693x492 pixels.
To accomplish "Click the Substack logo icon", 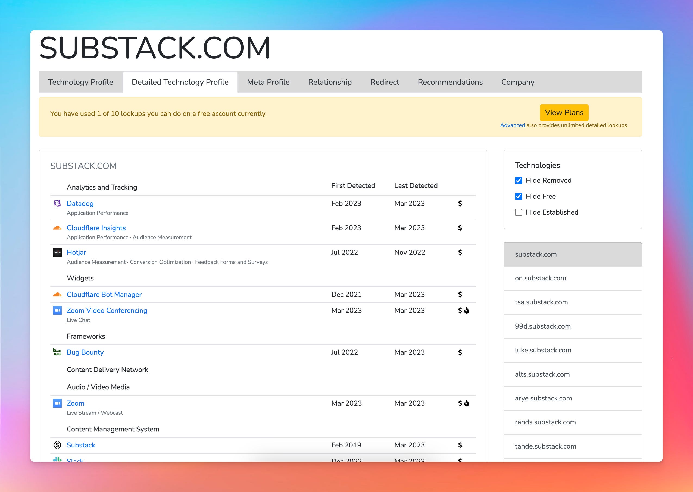I will coord(57,445).
